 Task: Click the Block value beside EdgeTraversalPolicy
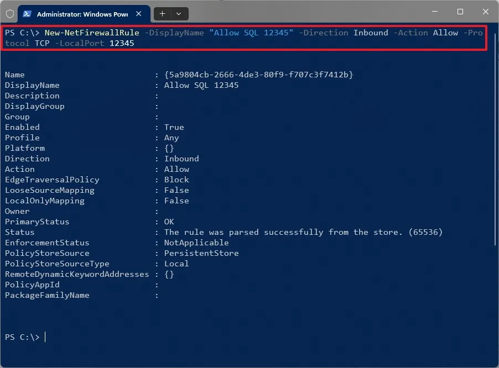click(x=176, y=180)
